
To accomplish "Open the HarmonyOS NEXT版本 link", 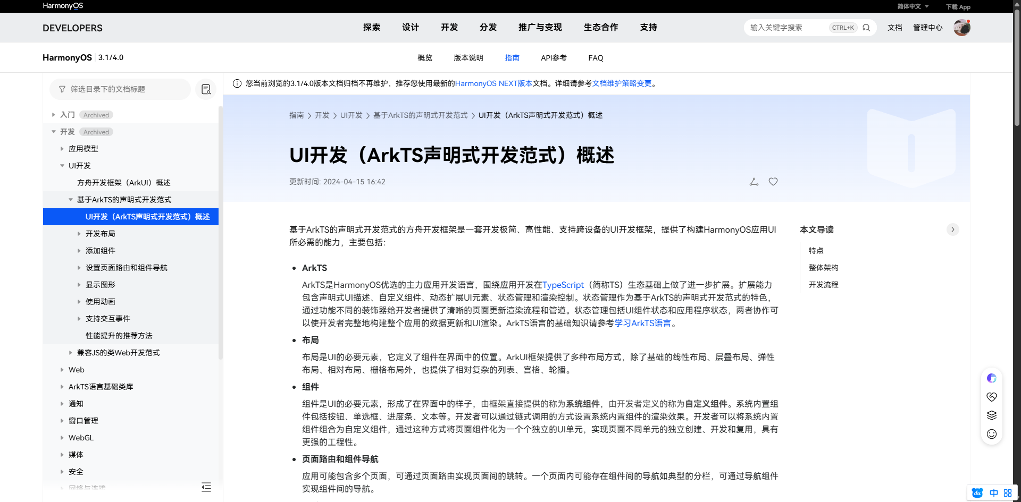I will [x=493, y=83].
